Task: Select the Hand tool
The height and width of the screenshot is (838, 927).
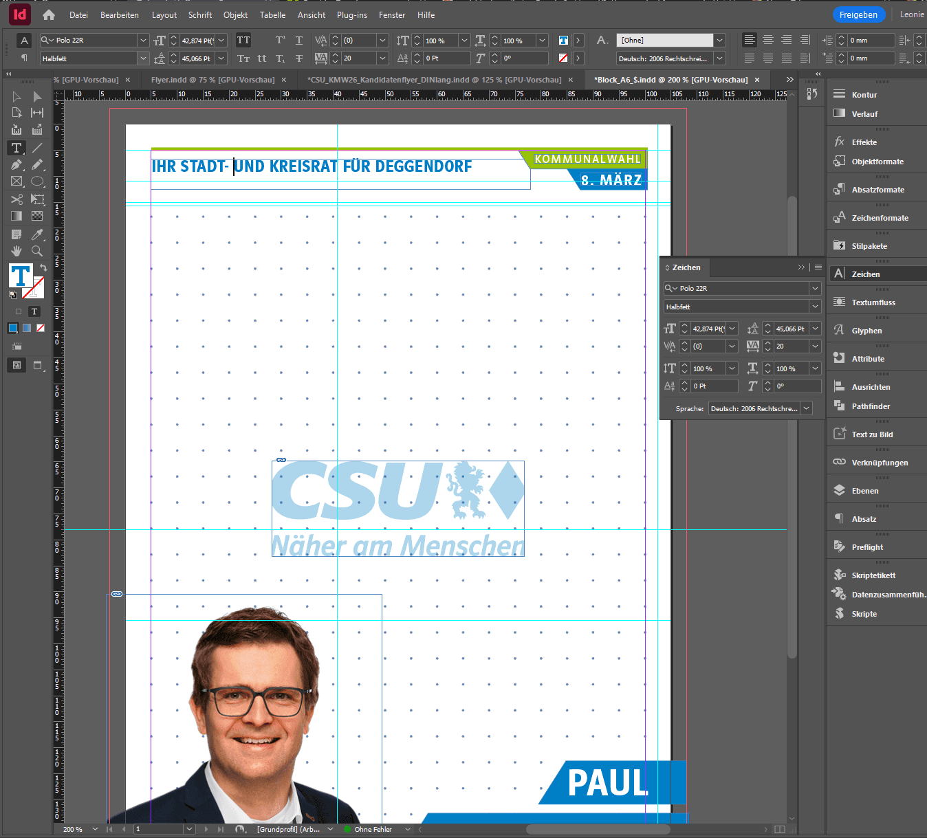Action: coord(17,251)
